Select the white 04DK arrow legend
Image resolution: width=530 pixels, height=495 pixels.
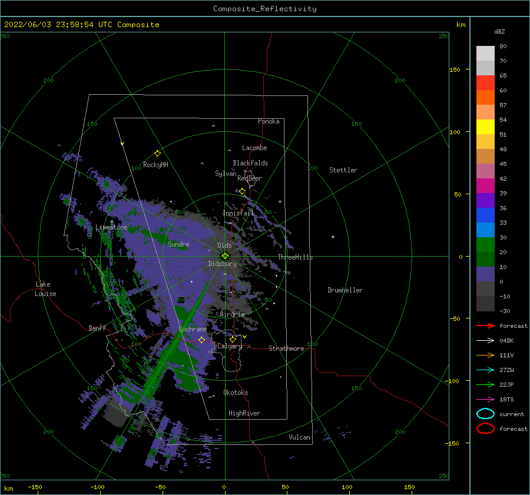tap(486, 341)
